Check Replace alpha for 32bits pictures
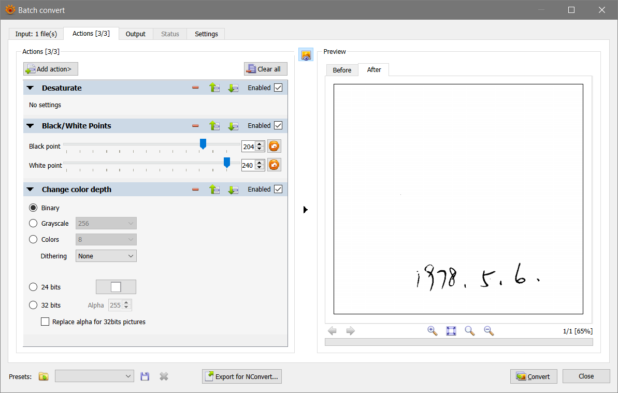Viewport: 618px width, 393px height. (46, 322)
